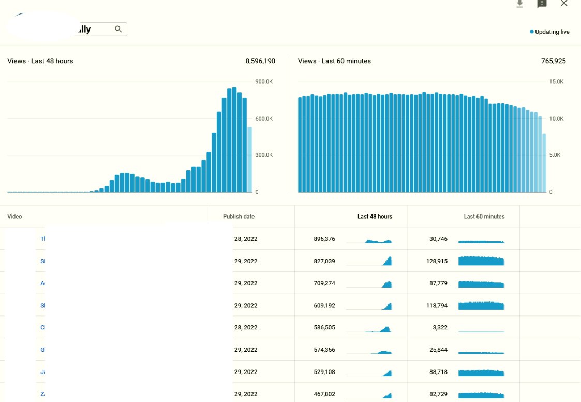Click the magnifier search icon

point(118,29)
